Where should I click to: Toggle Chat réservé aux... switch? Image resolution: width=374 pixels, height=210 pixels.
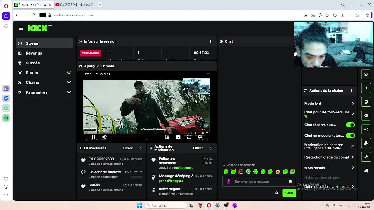coord(350,125)
